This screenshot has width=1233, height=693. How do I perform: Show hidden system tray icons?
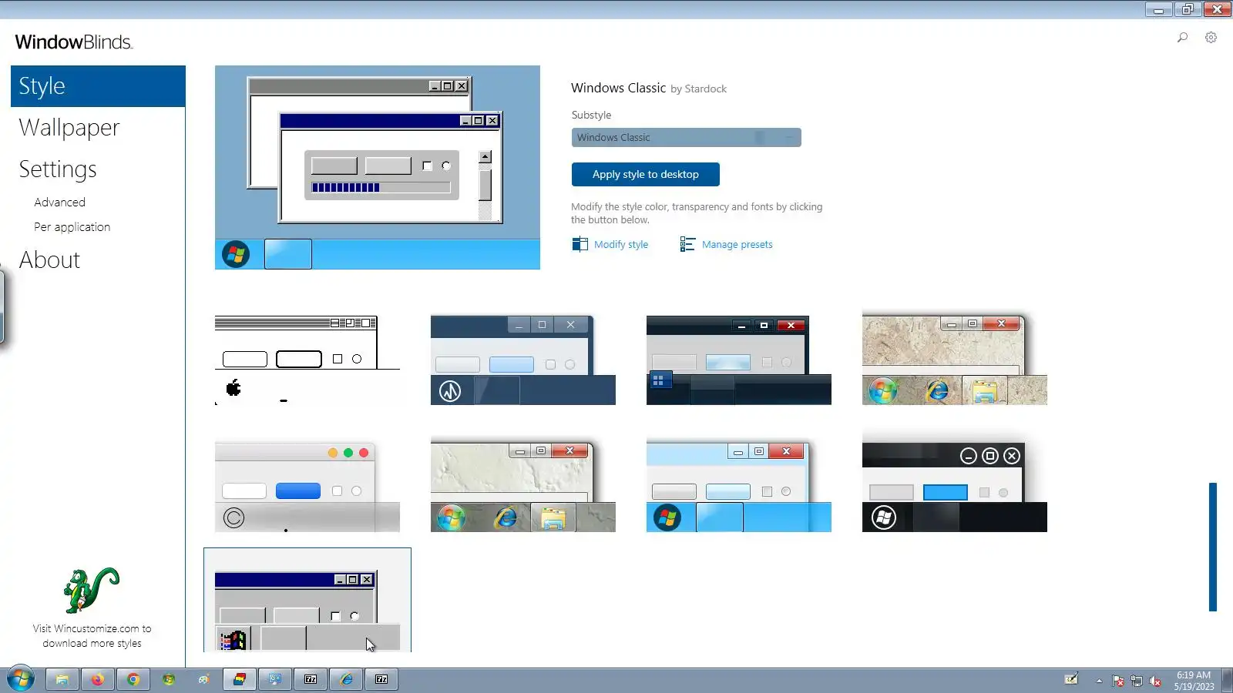click(x=1099, y=681)
